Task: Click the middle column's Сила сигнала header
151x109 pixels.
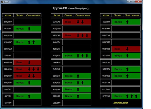Action: coord(82,15)
